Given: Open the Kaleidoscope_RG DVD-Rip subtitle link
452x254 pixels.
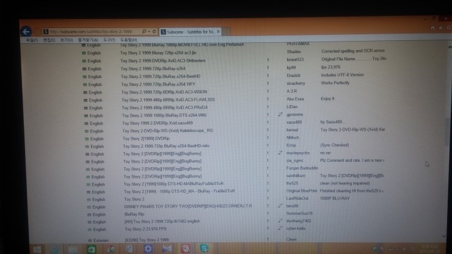Looking at the screenshot, I should 168,131.
